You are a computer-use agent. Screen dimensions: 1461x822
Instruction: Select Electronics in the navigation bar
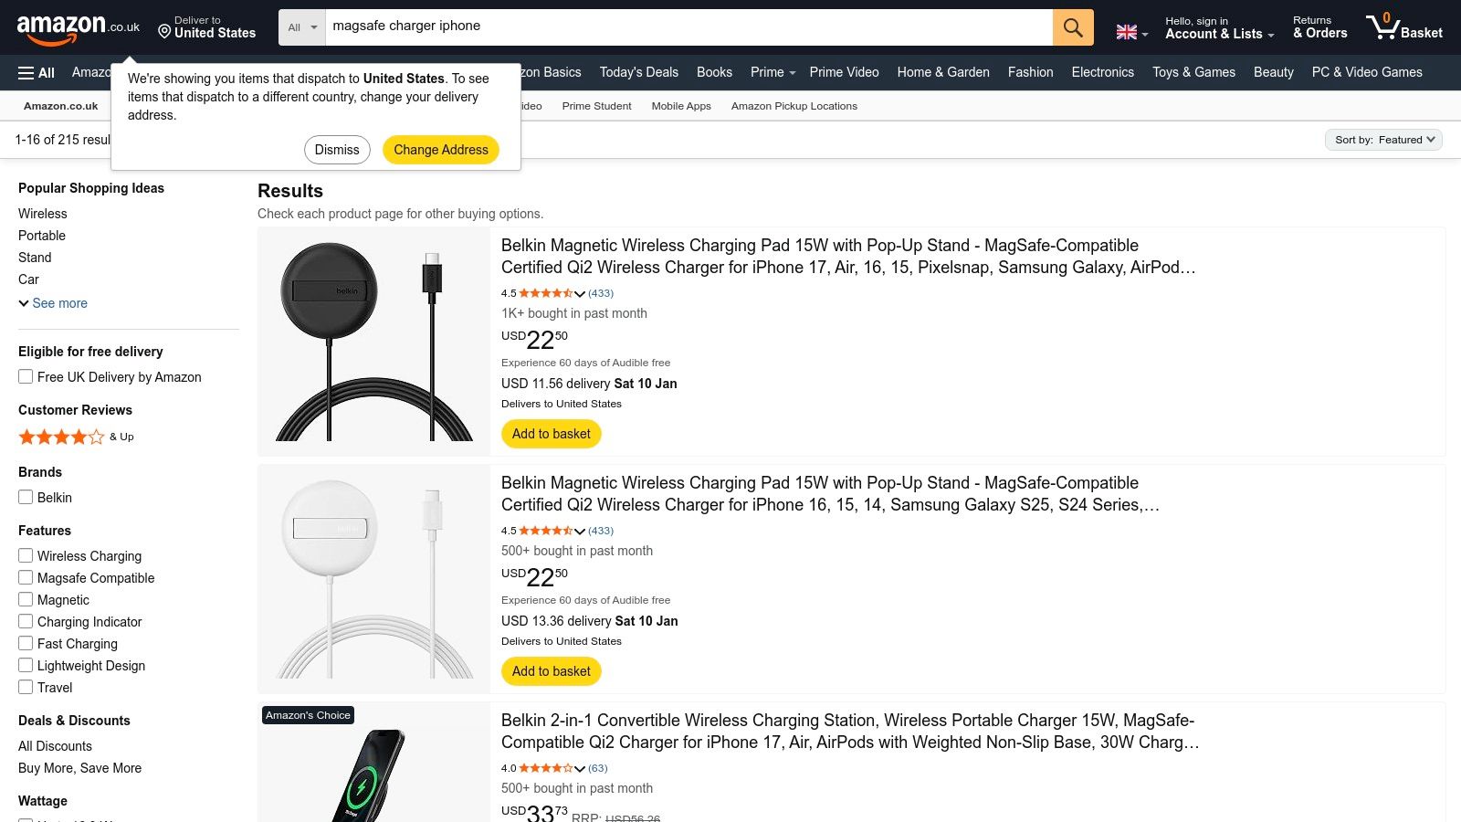click(x=1102, y=72)
